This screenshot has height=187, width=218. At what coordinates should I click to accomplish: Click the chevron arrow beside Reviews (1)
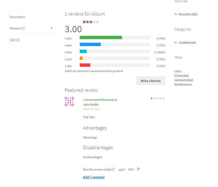click(52, 28)
